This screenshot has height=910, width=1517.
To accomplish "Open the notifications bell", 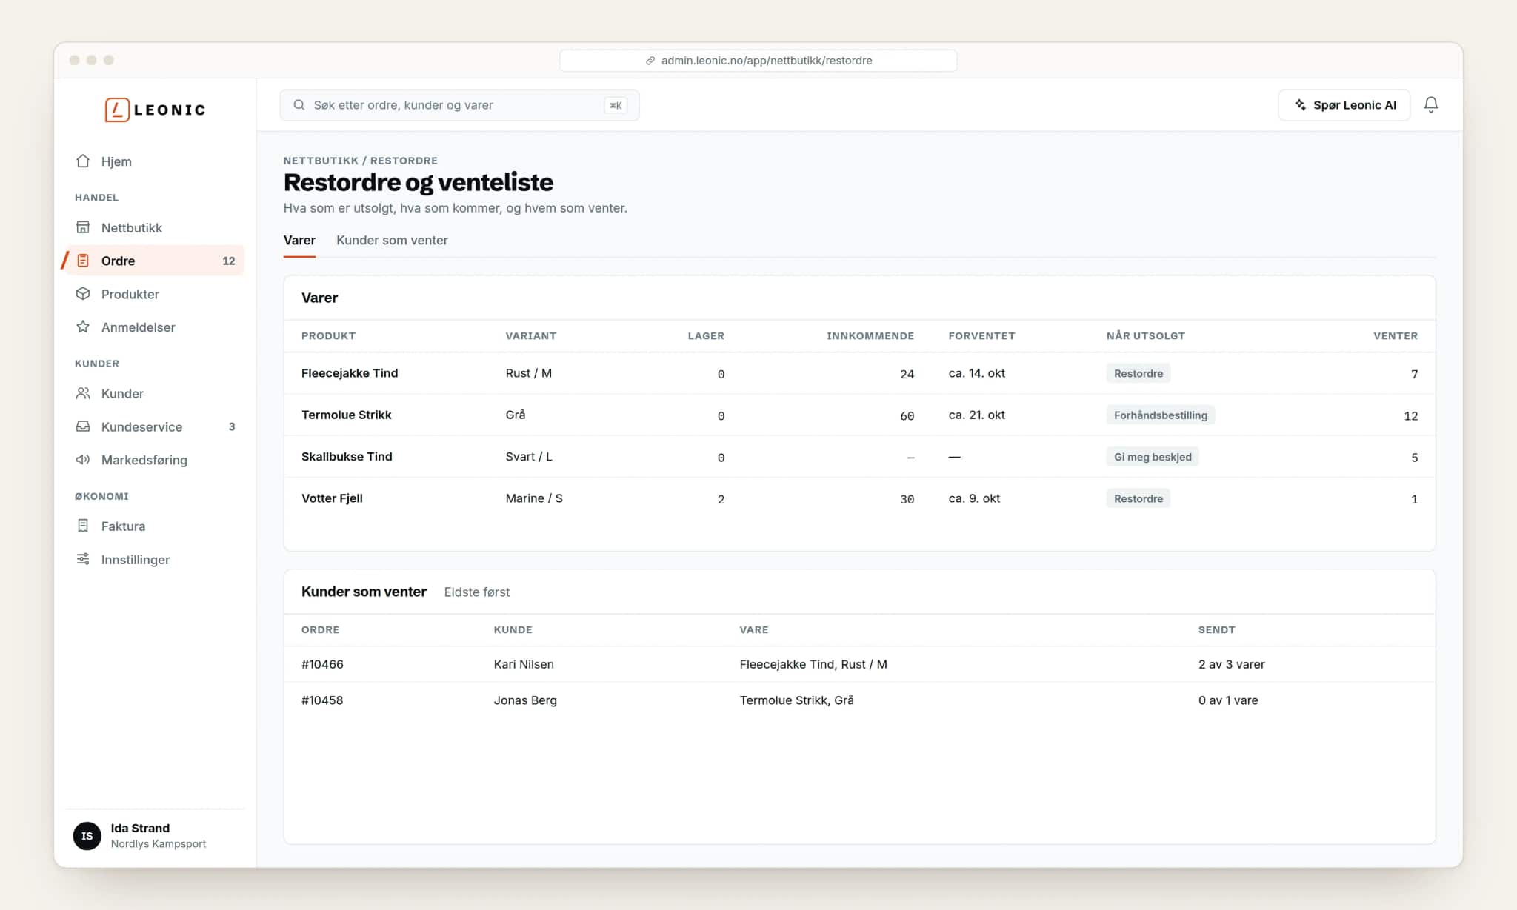I will tap(1431, 105).
